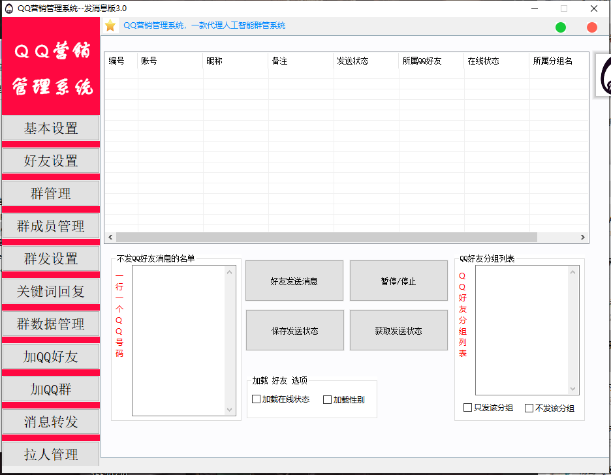Click the 编号 column header
This screenshot has height=475, width=611.
pos(121,61)
